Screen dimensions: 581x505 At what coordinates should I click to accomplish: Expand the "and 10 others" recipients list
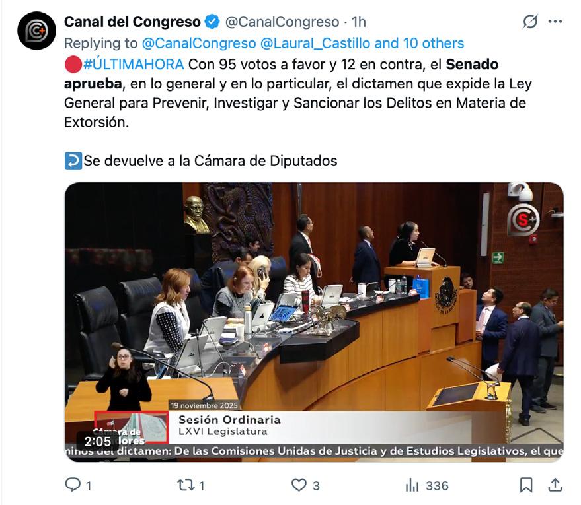point(419,44)
